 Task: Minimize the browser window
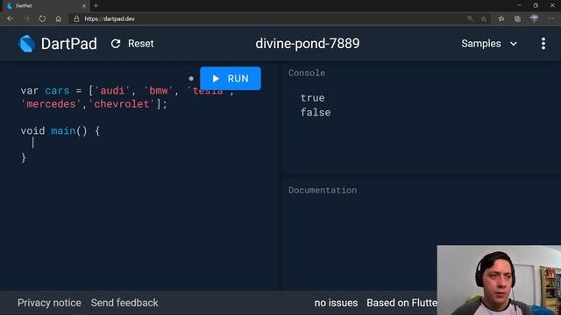520,5
